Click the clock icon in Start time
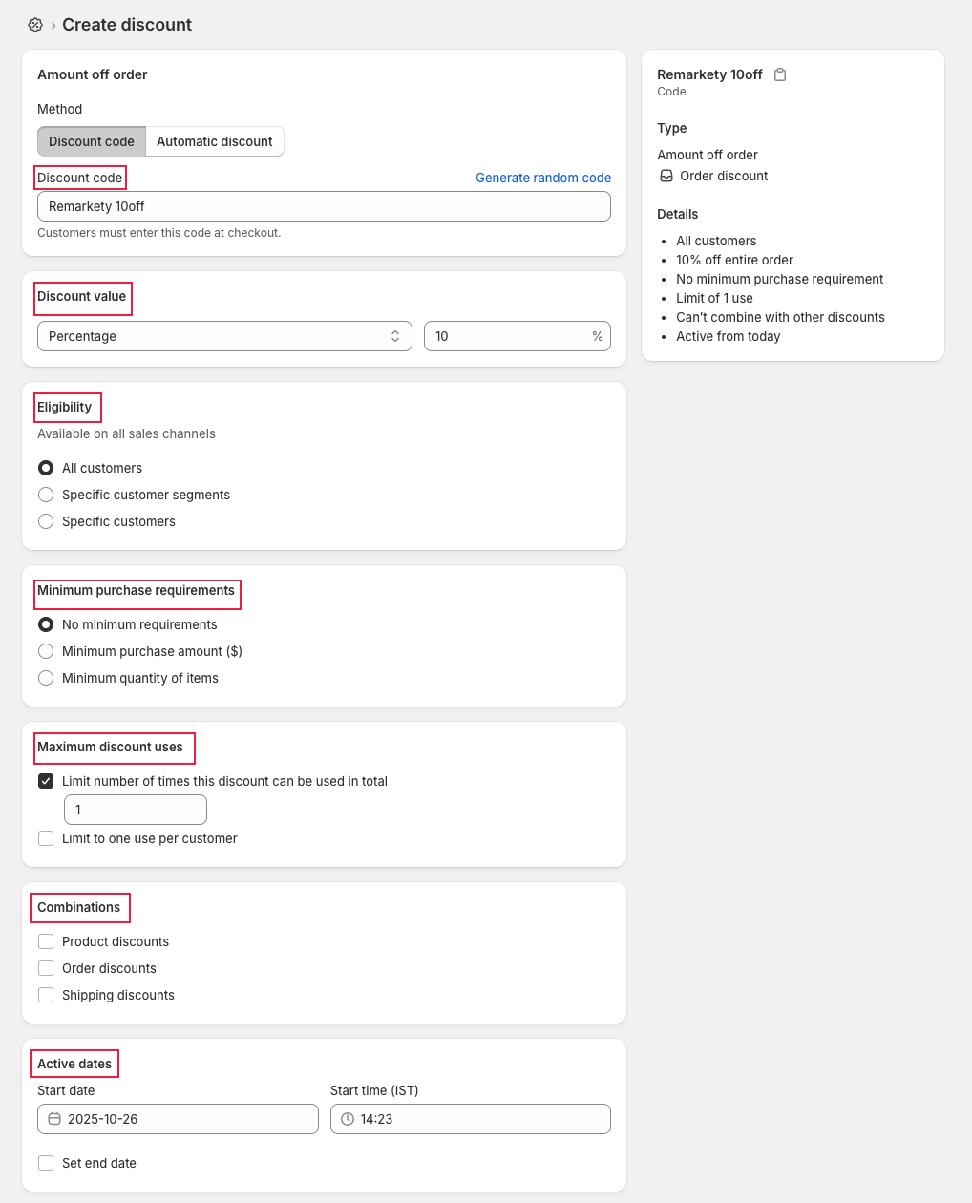The image size is (972, 1203). click(348, 1119)
